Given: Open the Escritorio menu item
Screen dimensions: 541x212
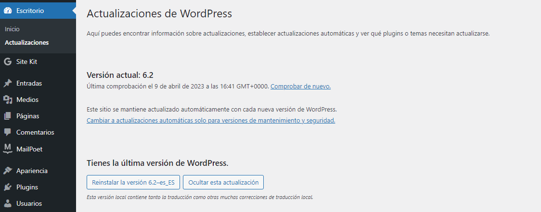Looking at the screenshot, I should 38,11.
